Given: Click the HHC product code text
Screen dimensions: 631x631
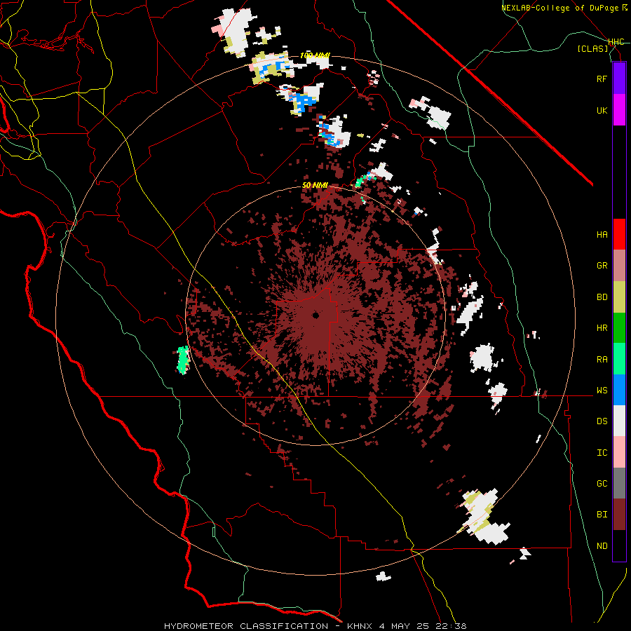Looking at the screenshot, I should pos(616,42).
